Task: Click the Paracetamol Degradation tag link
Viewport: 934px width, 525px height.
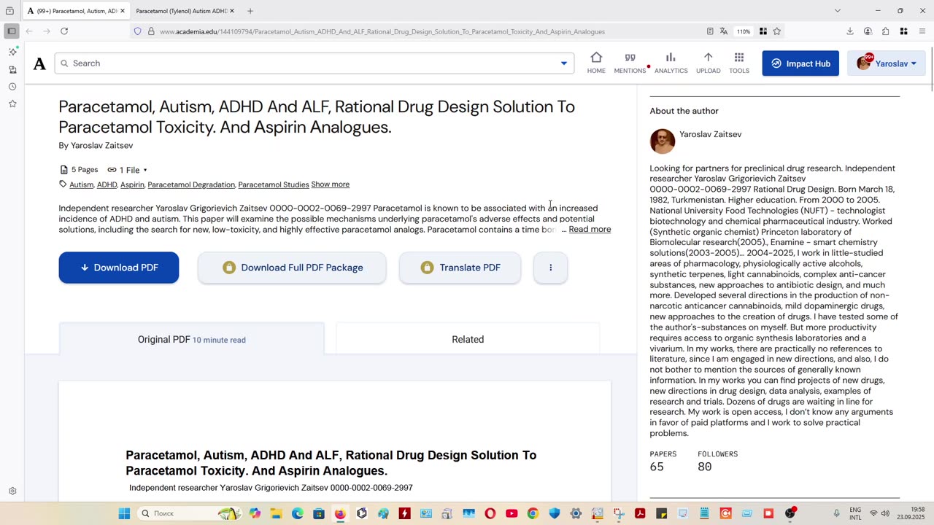Action: [191, 184]
